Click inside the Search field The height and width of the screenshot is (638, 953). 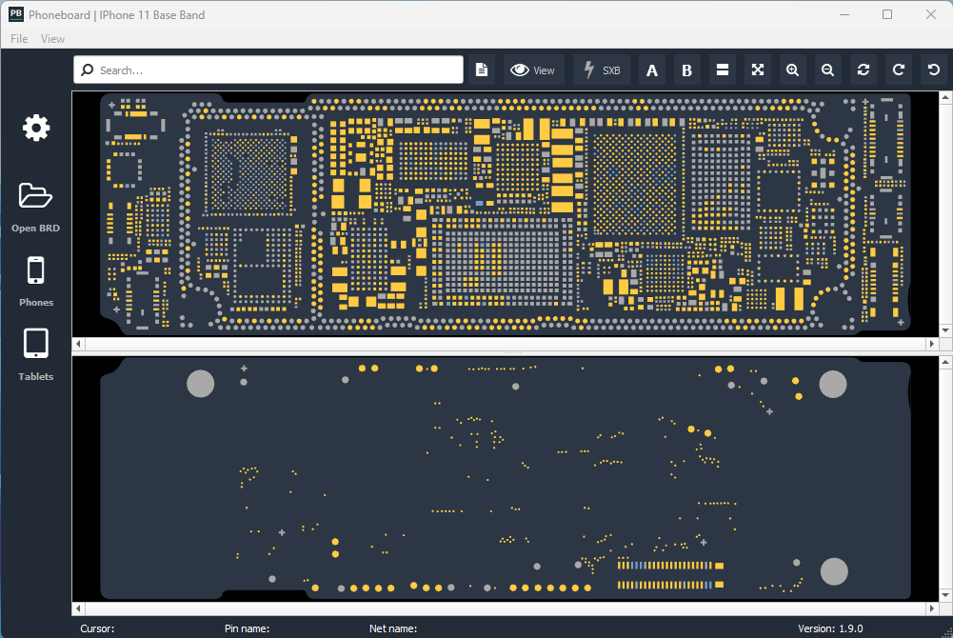pos(267,70)
